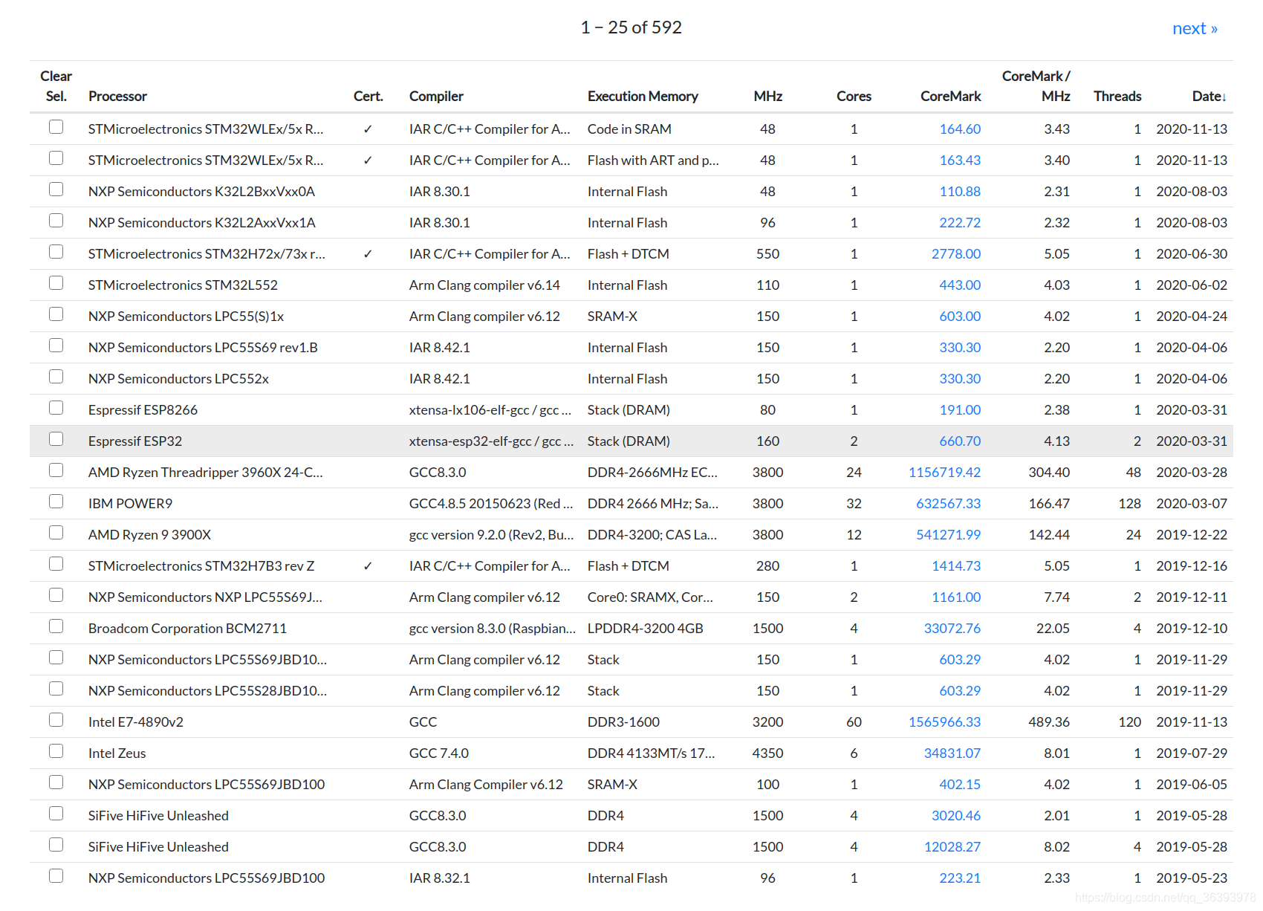Screen dimensions: 1263x911
Task: Select the Espressif ESP32 checkbox
Action: click(56, 439)
